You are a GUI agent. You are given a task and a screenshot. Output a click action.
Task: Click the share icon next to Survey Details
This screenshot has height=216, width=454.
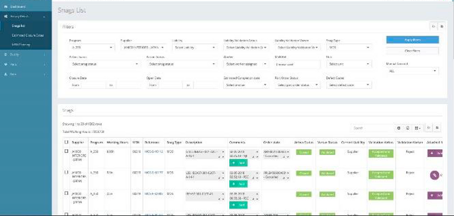[x=5, y=17]
